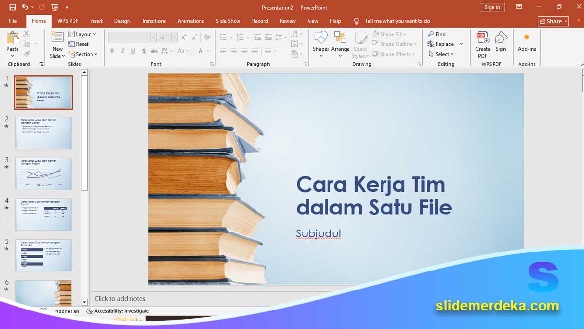This screenshot has width=584, height=329.
Task: Toggle Justify paragraph alignment
Action: (x=255, y=51)
